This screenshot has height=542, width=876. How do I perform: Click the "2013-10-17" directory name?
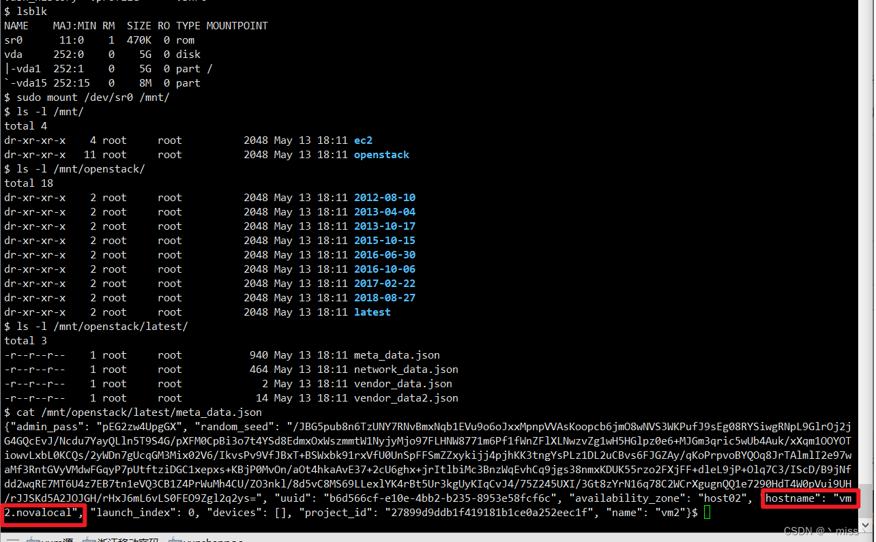pyautogui.click(x=384, y=226)
